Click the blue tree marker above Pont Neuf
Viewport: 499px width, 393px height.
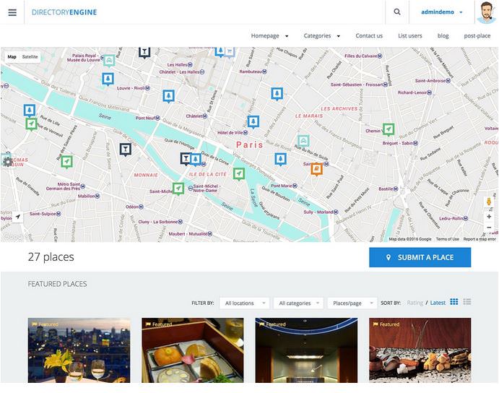[169, 96]
